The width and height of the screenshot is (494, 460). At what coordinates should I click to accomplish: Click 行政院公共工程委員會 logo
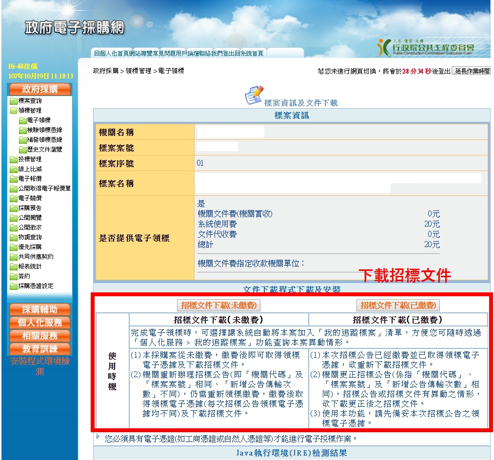[425, 48]
